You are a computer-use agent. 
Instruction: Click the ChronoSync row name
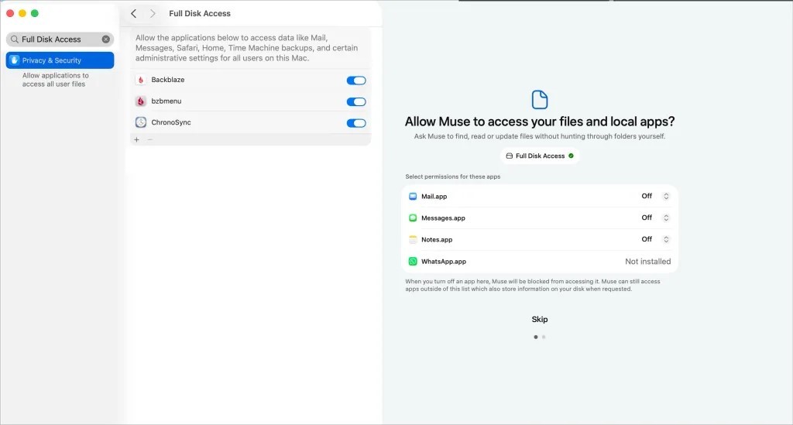(x=171, y=122)
